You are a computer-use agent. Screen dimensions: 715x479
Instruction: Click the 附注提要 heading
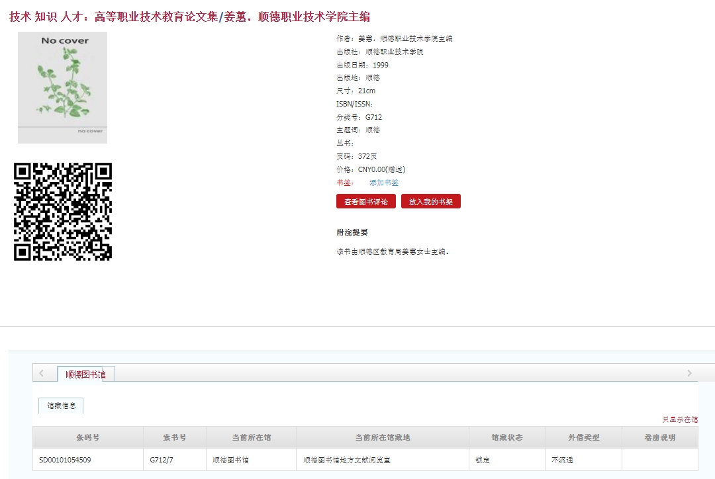[352, 232]
